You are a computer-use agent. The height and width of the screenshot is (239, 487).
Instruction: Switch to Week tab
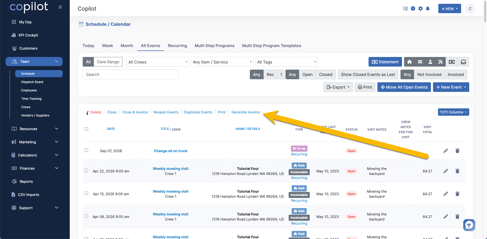(x=107, y=46)
